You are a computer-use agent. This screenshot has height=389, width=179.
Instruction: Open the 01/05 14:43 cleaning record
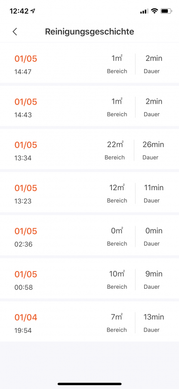pos(89,108)
